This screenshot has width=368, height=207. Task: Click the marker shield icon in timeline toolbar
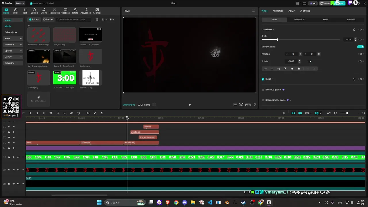[58, 113]
